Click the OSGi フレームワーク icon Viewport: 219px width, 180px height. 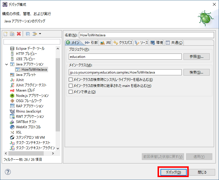[x=12, y=101]
